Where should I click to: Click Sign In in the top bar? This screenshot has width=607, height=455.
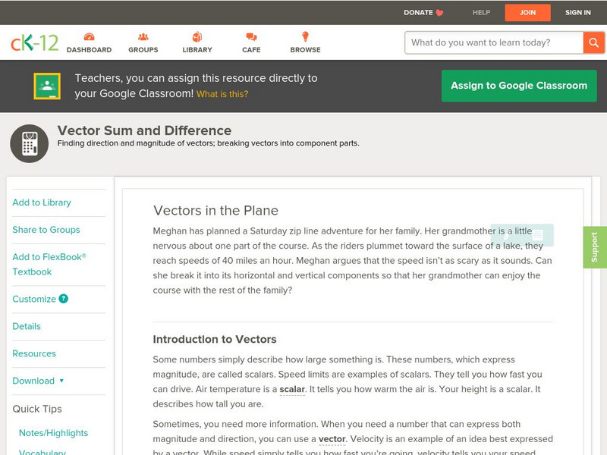pyautogui.click(x=578, y=13)
